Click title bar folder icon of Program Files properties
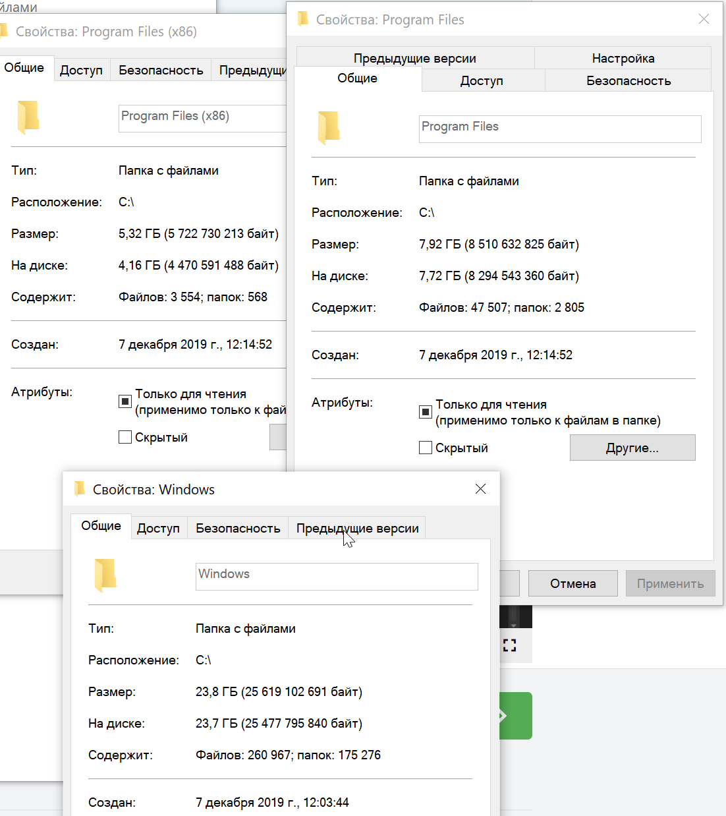 point(303,19)
